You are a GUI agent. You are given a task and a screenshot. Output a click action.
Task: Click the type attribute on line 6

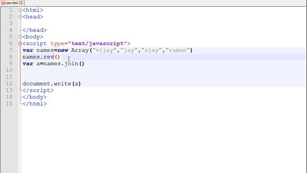coord(57,44)
